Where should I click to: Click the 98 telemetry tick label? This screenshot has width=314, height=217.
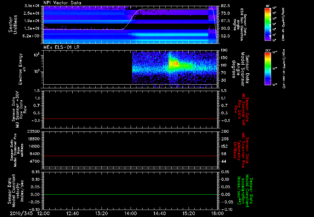pyautogui.click(x=223, y=154)
